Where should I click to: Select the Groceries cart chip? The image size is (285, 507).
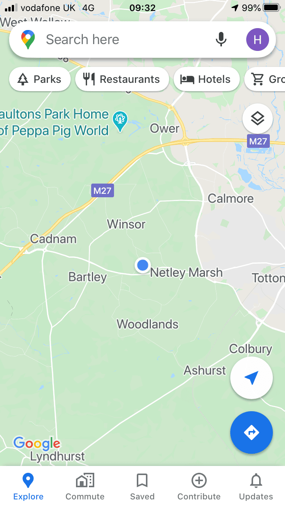pyautogui.click(x=265, y=79)
